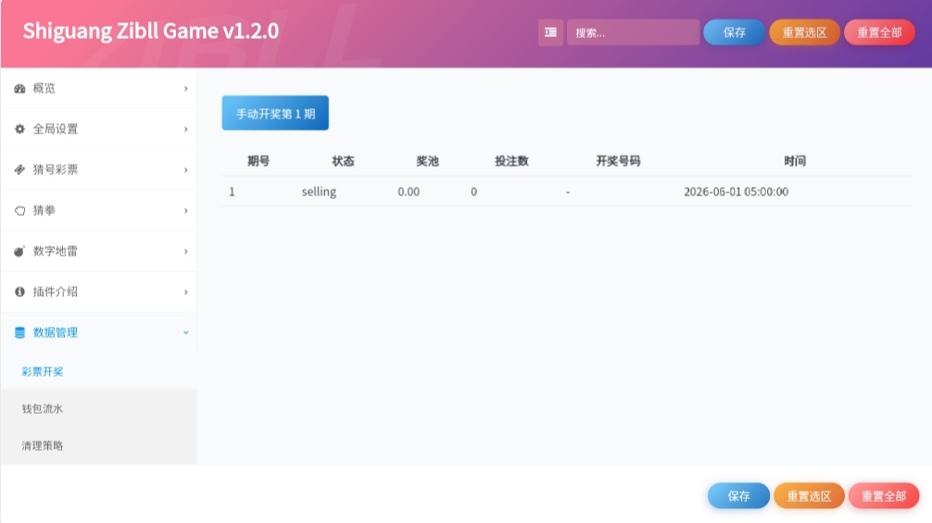Click the bottom 重置选区 button
This screenshot has height=523, width=932.
tap(809, 495)
